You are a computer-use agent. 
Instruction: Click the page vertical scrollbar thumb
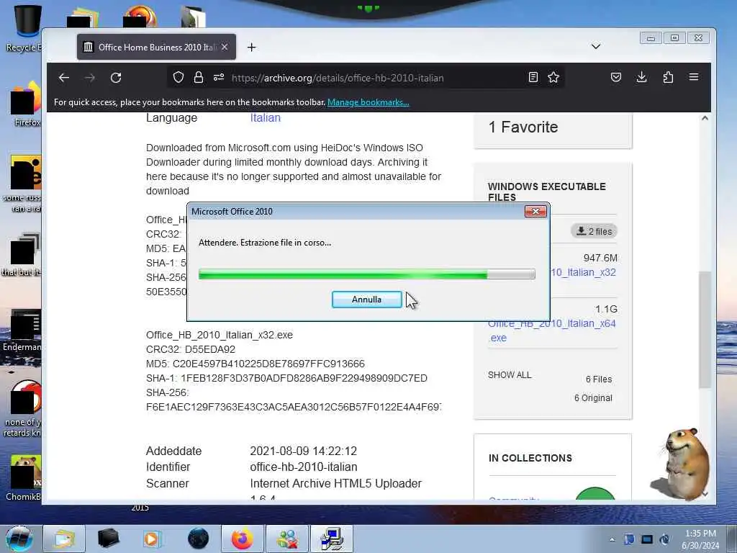(x=705, y=329)
